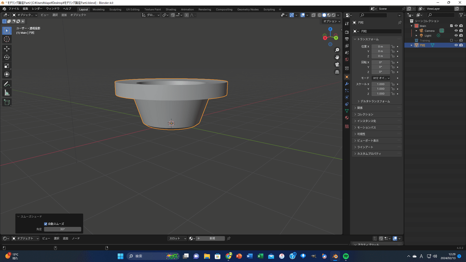Expand the コレクション properties section
This screenshot has width=466, height=262.
[x=365, y=115]
